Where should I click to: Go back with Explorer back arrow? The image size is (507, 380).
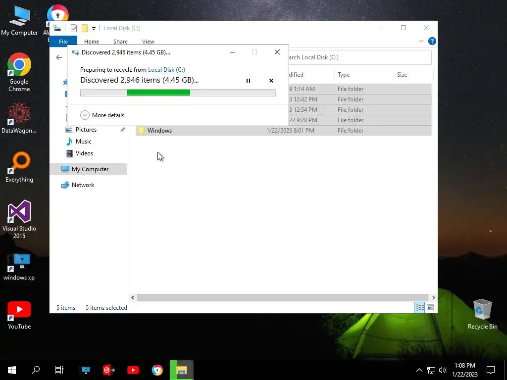(59, 57)
